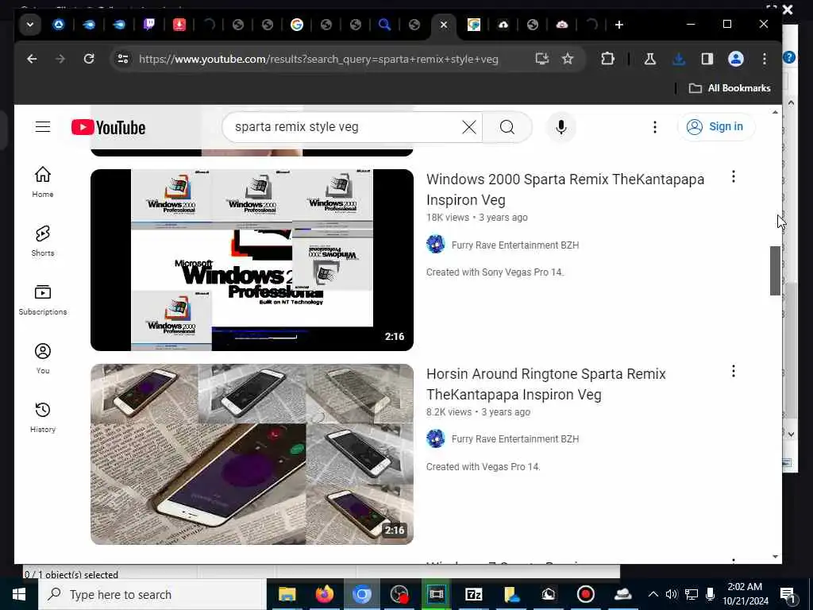Viewport: 813px width, 610px height.
Task: Open the YouTube guide hamburger menu
Action: pos(43,127)
